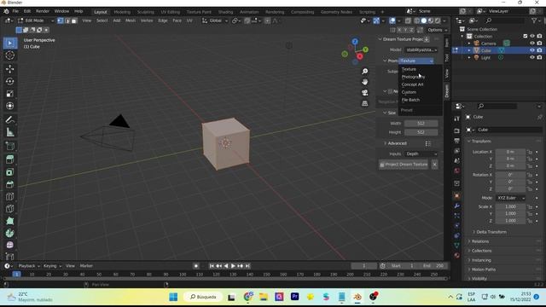The width and height of the screenshot is (546, 307).
Task: Jump to the end frame button
Action: [247, 266]
